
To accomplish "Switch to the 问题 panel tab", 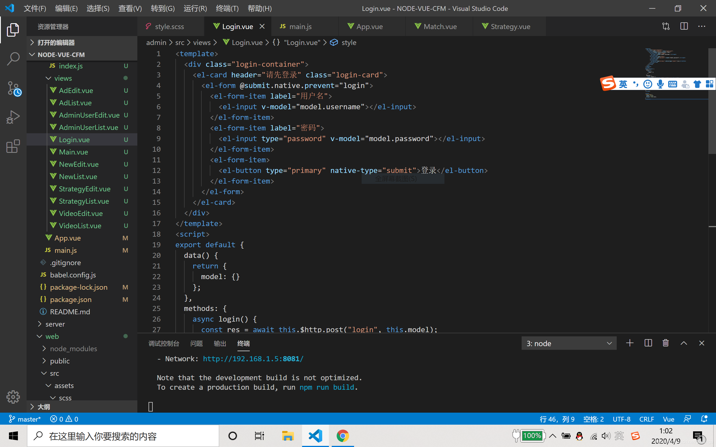I will tap(196, 343).
